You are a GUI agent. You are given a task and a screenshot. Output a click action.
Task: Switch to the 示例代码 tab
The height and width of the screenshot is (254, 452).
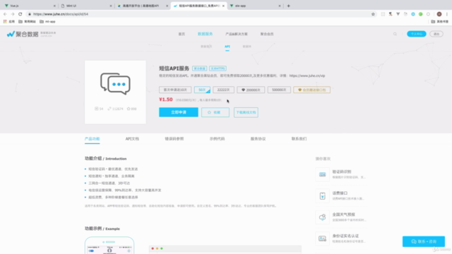tap(217, 139)
